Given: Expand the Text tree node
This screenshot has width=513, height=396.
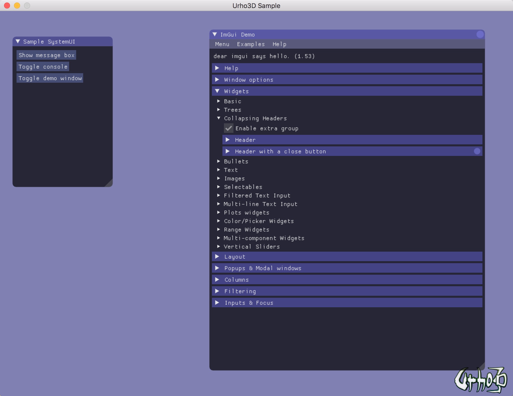Looking at the screenshot, I should tap(219, 170).
